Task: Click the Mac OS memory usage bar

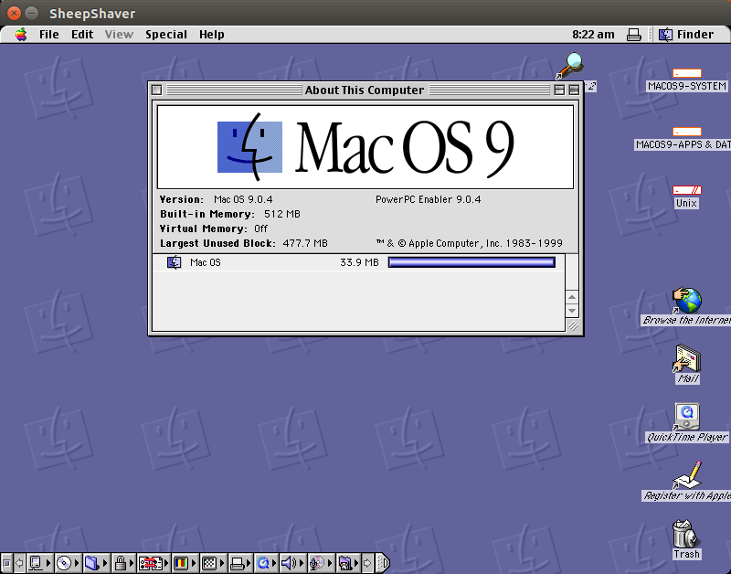Action: click(471, 262)
